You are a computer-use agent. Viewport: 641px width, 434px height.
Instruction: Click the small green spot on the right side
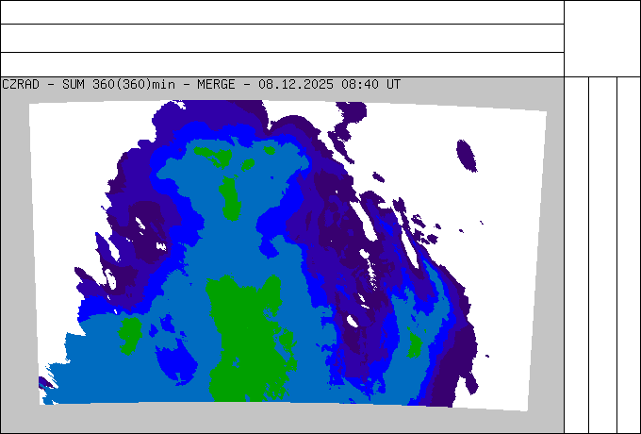tap(415, 345)
